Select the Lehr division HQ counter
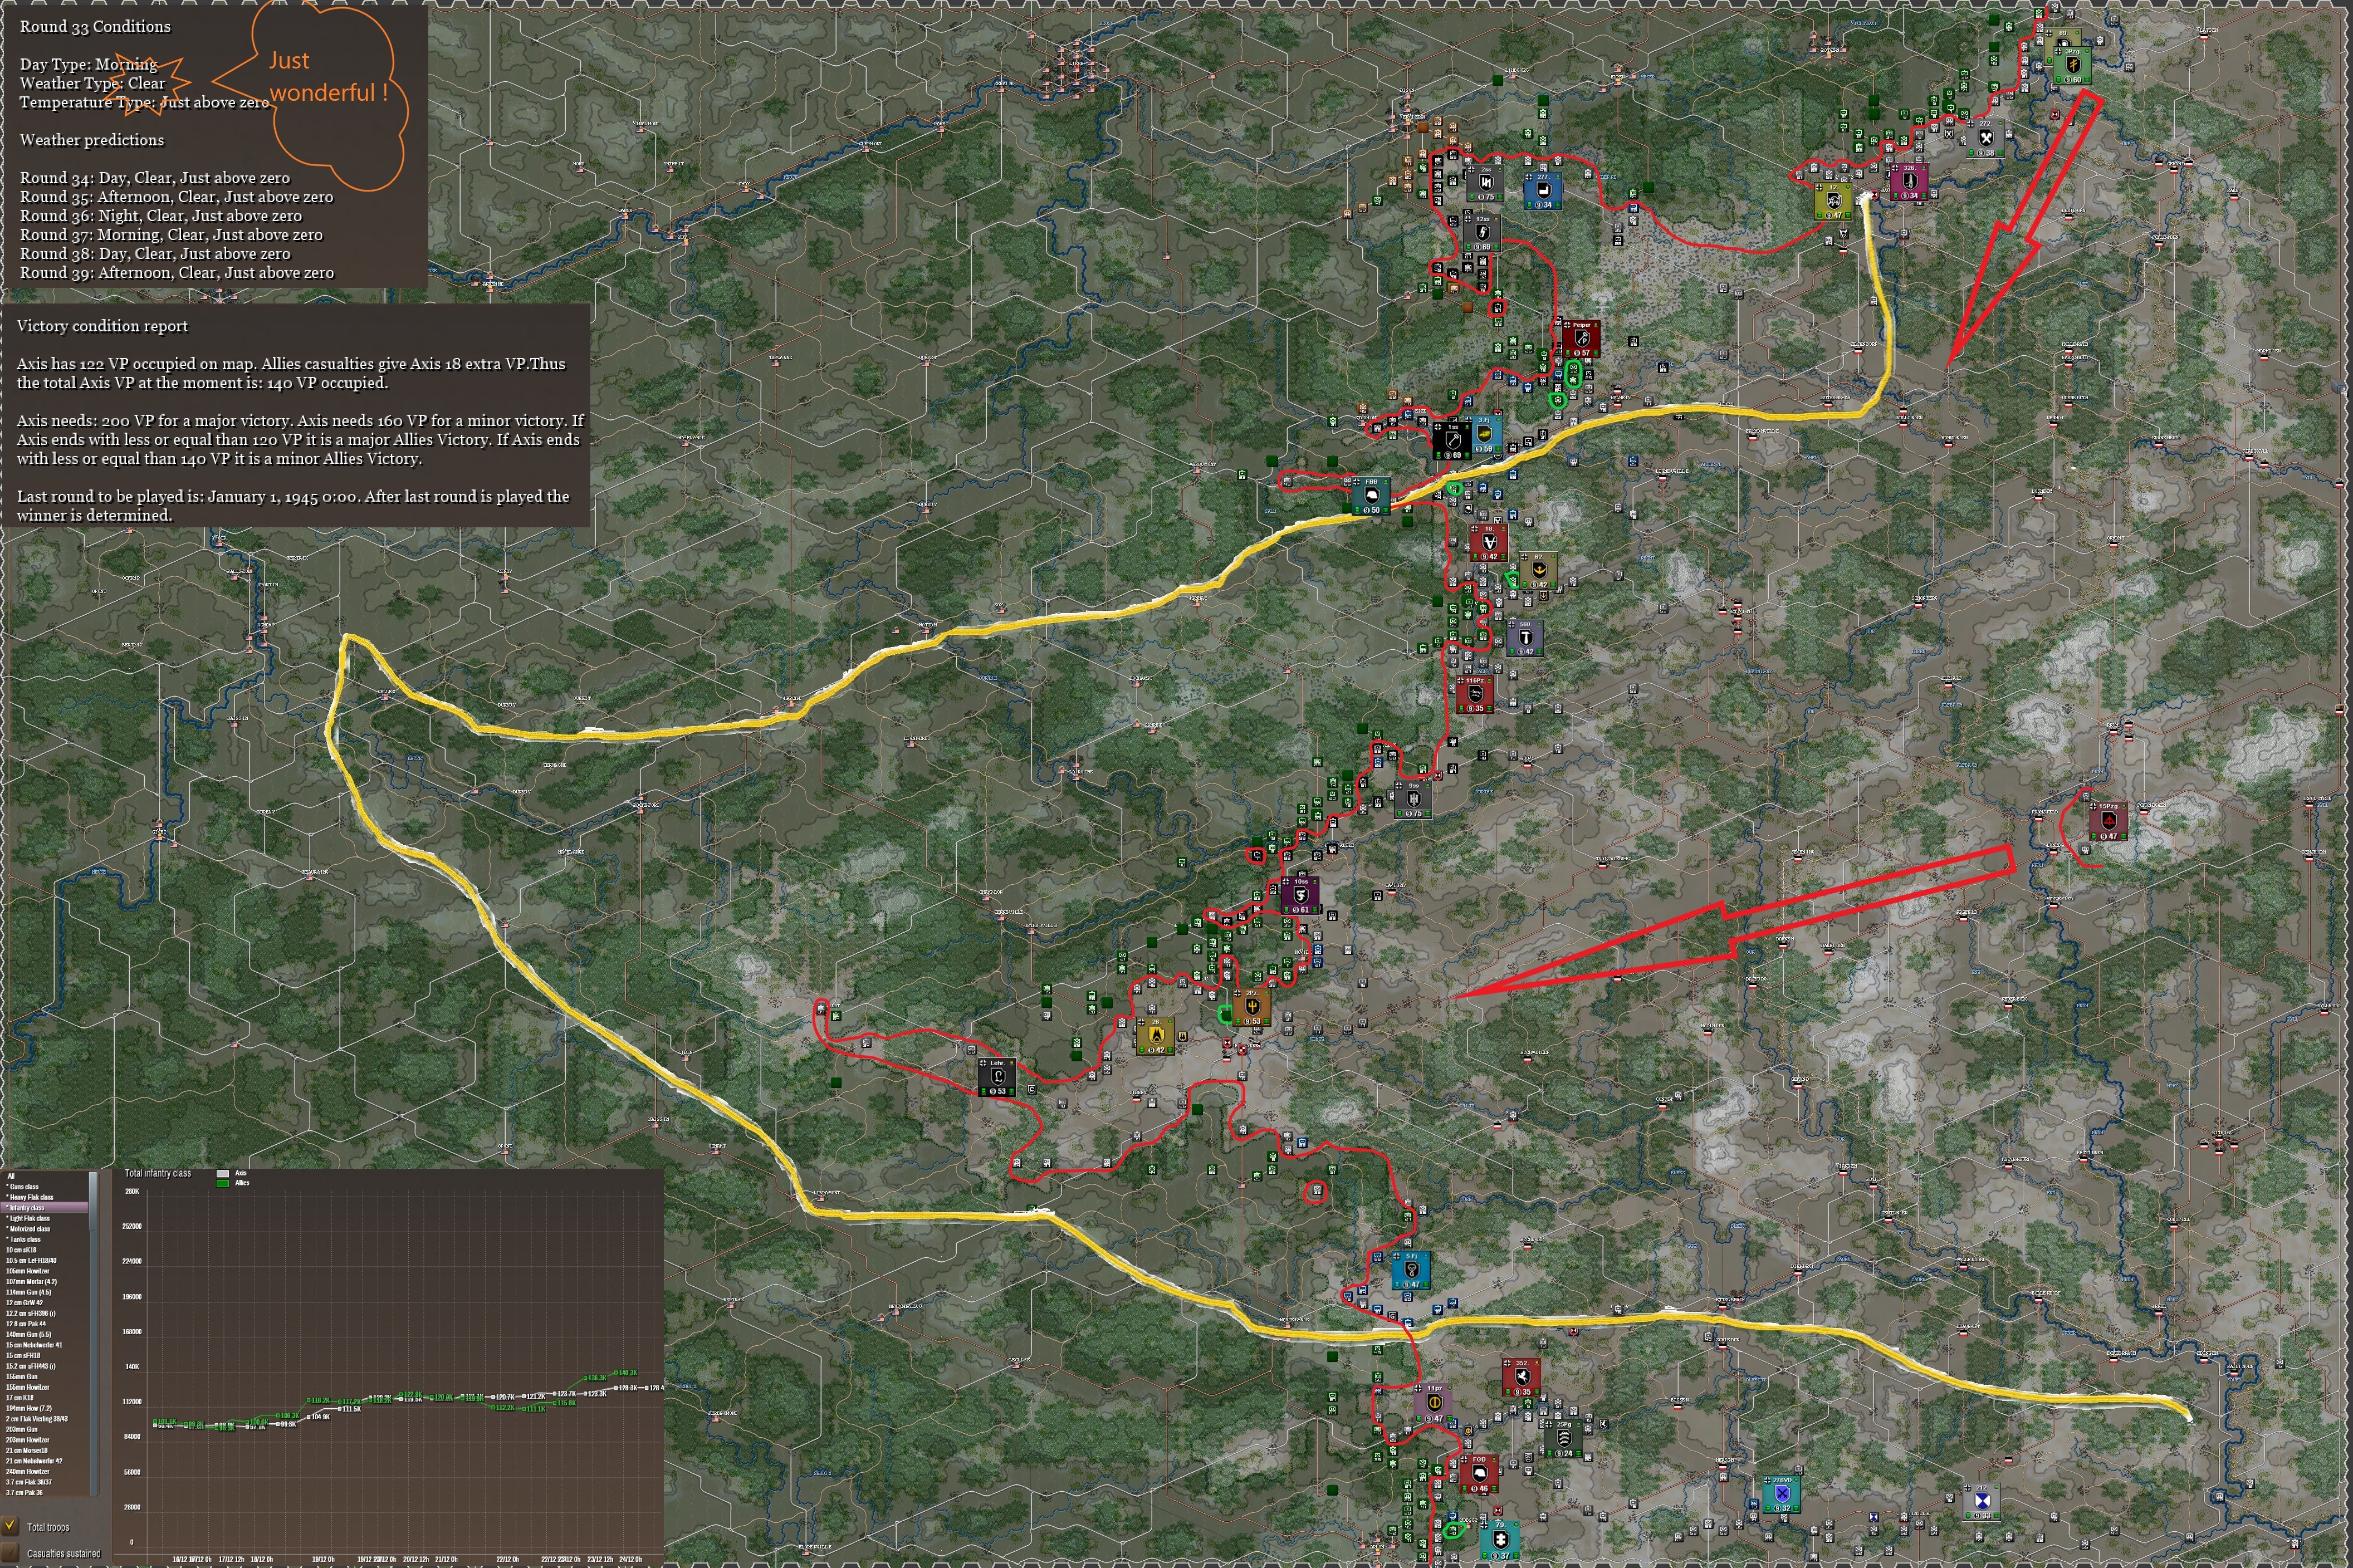The image size is (2353, 1568). pyautogui.click(x=997, y=1077)
